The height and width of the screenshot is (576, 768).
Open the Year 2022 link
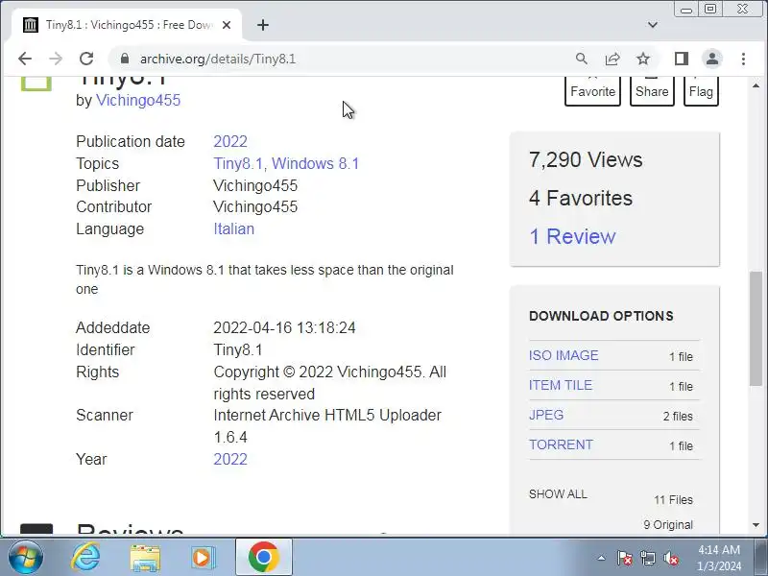230,459
